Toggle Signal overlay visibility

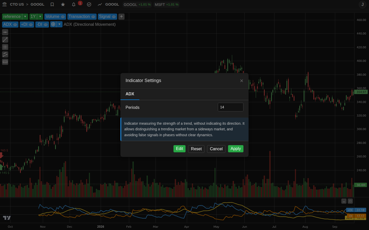(x=114, y=17)
